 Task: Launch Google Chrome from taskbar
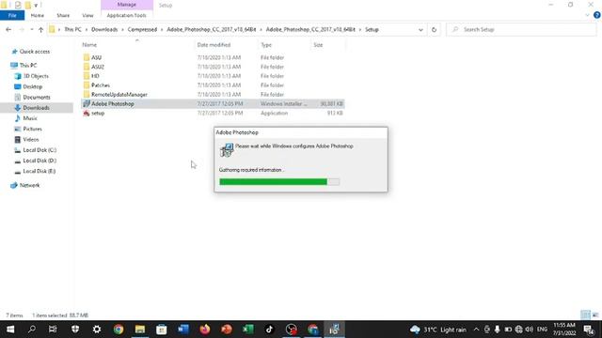[x=119, y=330]
